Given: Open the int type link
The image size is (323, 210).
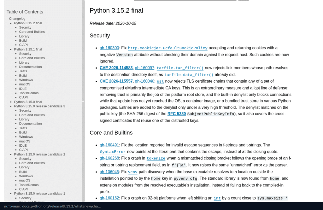Looking at the screenshot, I should (217, 198).
